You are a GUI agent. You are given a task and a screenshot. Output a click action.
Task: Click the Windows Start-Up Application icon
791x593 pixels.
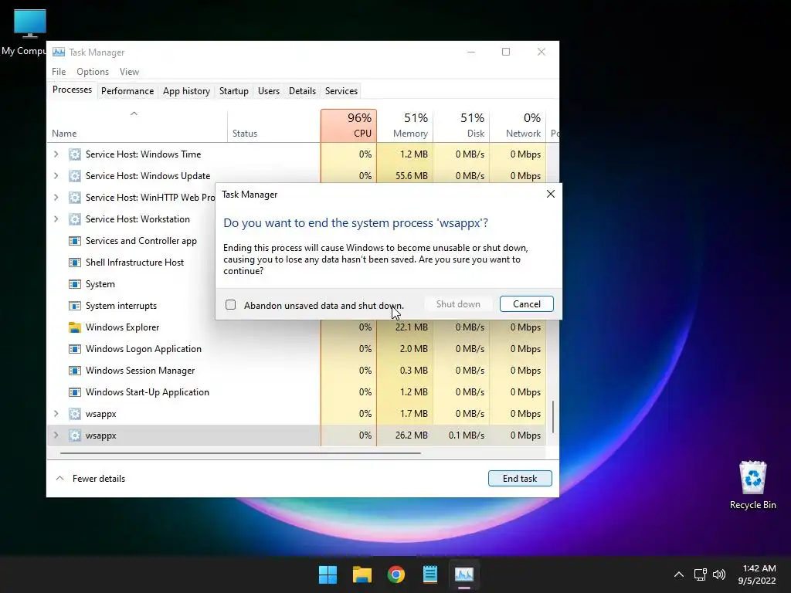pos(75,392)
